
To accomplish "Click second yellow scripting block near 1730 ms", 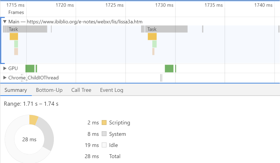I will click(152, 36).
